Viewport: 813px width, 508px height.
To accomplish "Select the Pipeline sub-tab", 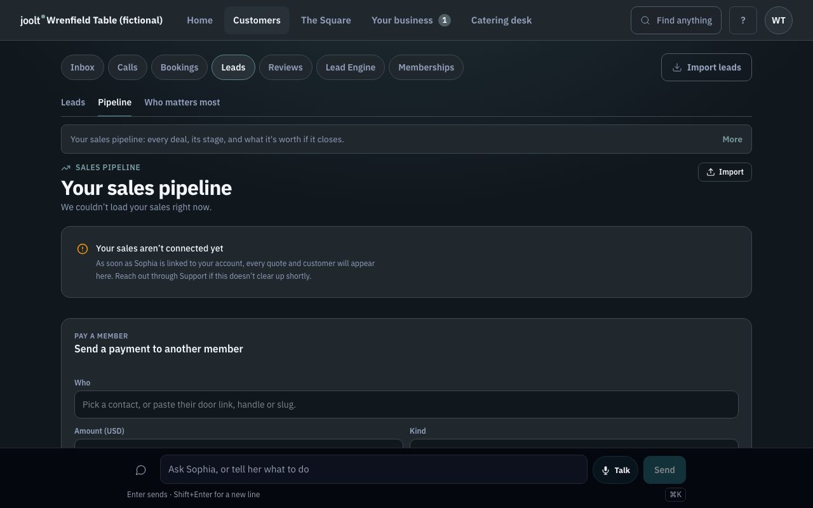I will click(x=115, y=102).
